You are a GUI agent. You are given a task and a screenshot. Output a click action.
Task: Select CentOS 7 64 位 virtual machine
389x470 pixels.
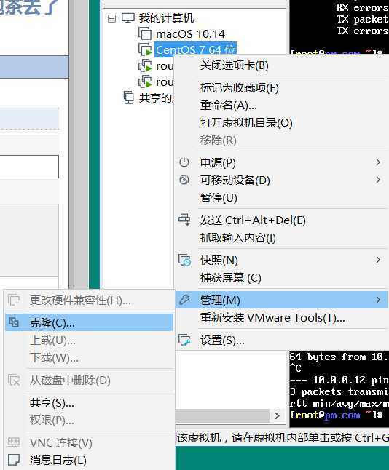[x=195, y=49]
